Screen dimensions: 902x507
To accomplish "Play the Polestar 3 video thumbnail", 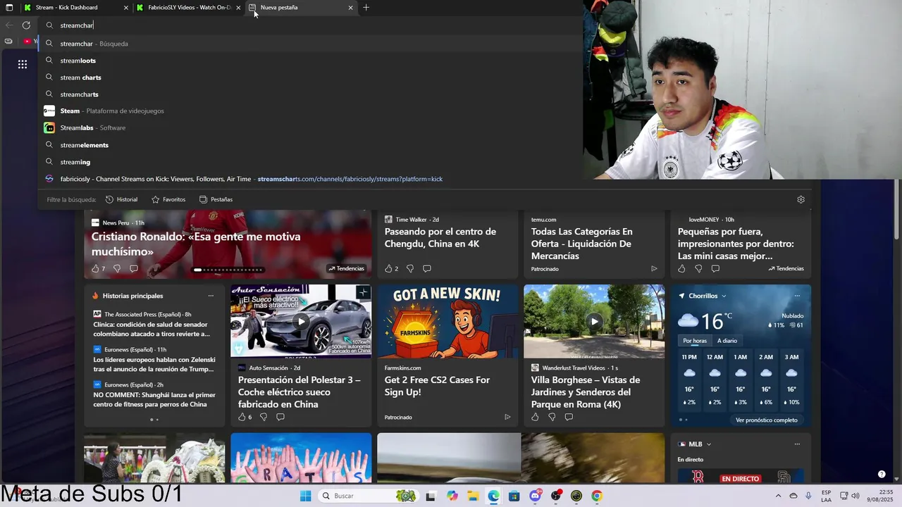I will click(301, 321).
